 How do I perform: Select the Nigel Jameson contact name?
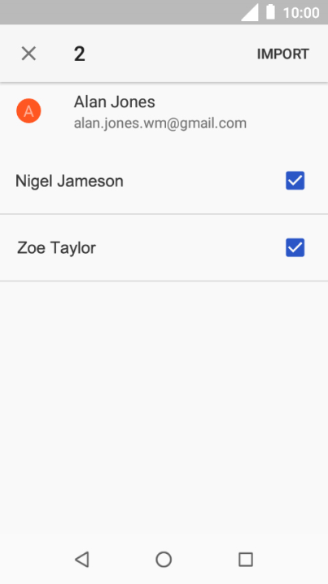(69, 181)
